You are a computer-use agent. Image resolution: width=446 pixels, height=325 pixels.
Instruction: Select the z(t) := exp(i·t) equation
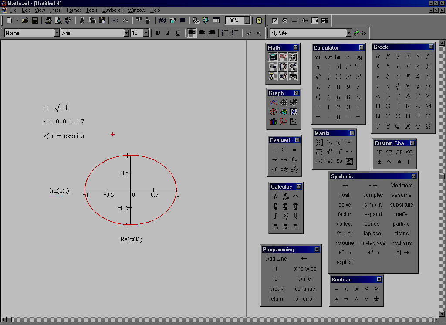click(64, 136)
